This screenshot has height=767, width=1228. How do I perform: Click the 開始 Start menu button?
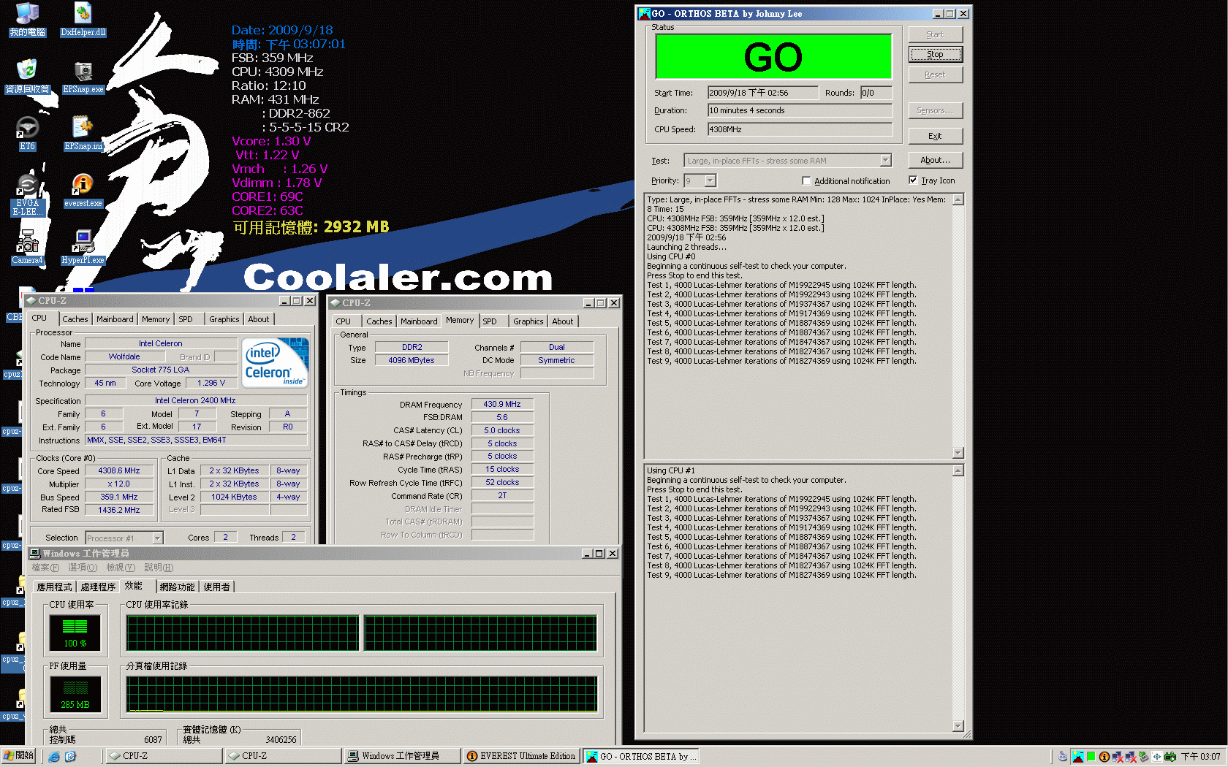point(18,756)
